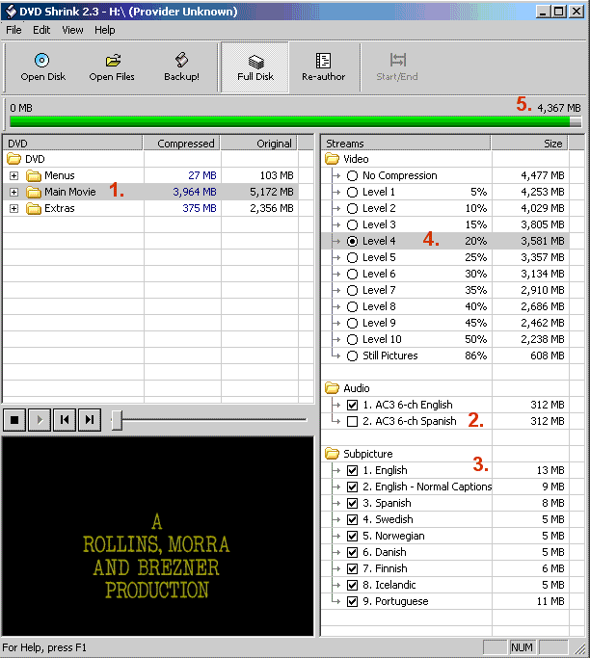Click the window resize grip
Viewport: 590px width, 658px height.
tap(580, 648)
